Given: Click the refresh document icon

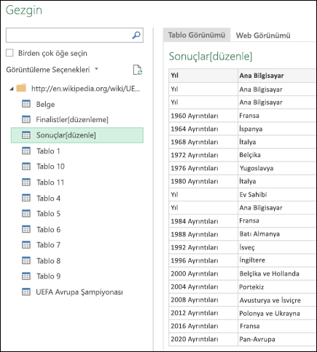Looking at the screenshot, I should tap(138, 70).
